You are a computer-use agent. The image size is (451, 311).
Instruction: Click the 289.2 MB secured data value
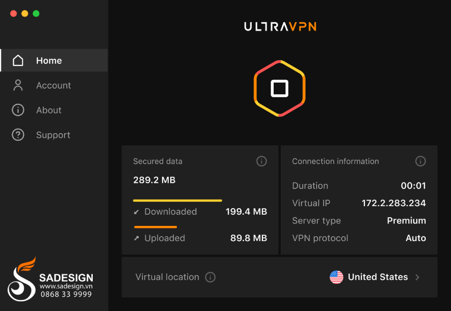coord(154,180)
